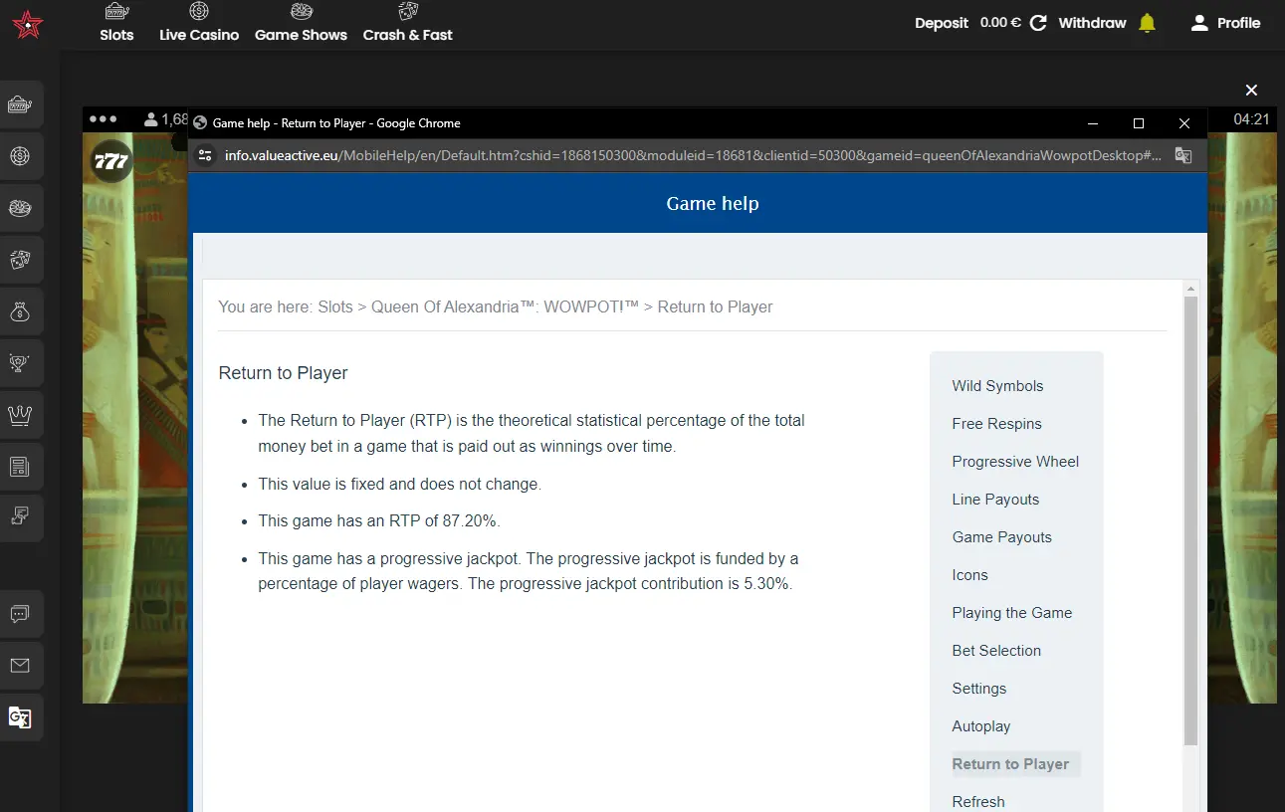Go to Game Shows section
The image size is (1285, 812).
coord(301,23)
